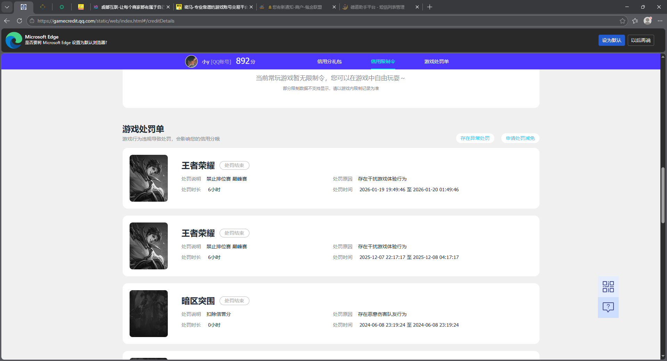The width and height of the screenshot is (667, 361).
Task: Open the QR code floating icon
Action: [608, 287]
